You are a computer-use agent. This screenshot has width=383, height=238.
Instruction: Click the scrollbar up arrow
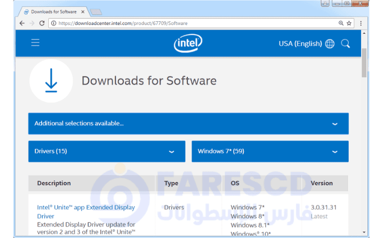click(364, 33)
